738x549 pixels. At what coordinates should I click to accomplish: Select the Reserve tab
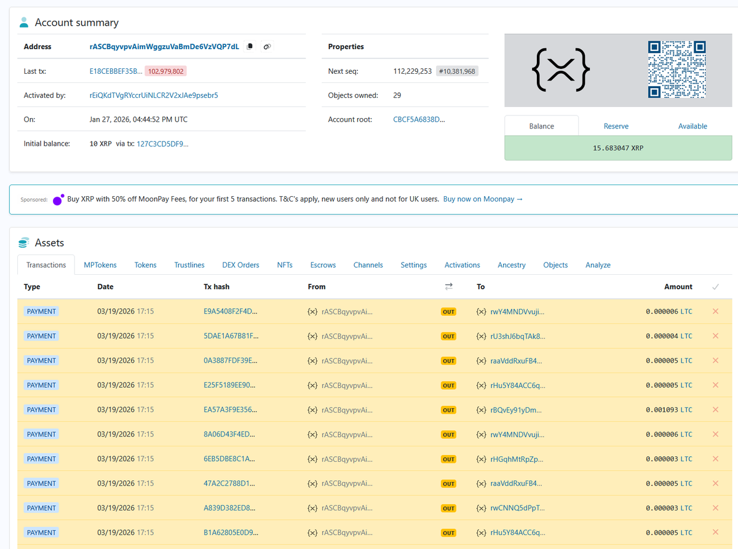(x=616, y=126)
